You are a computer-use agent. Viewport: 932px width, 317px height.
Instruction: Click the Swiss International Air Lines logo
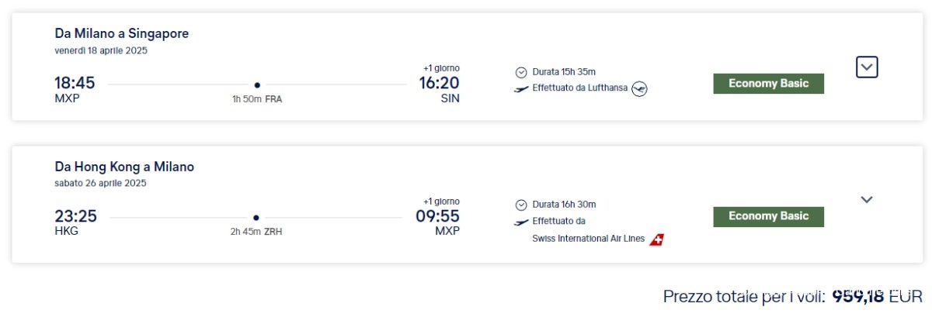point(657,239)
